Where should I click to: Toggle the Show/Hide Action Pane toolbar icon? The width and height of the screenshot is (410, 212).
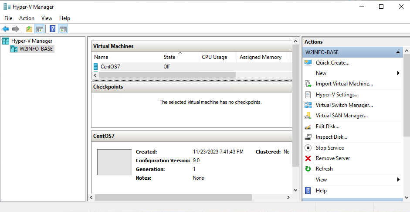point(63,29)
